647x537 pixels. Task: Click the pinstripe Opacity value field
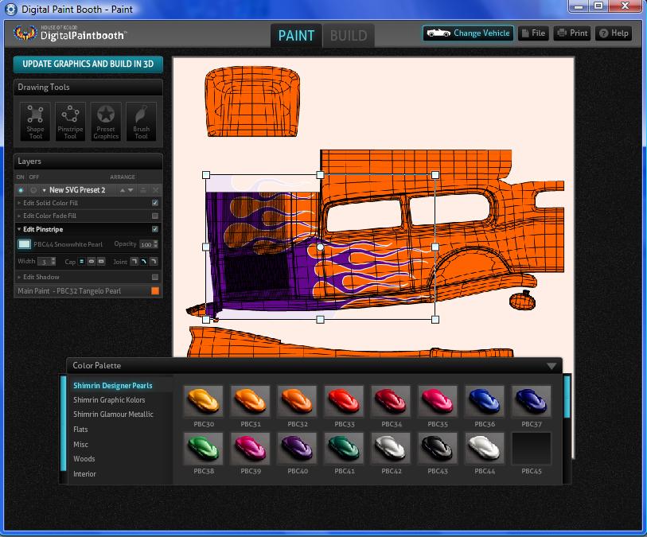[146, 244]
